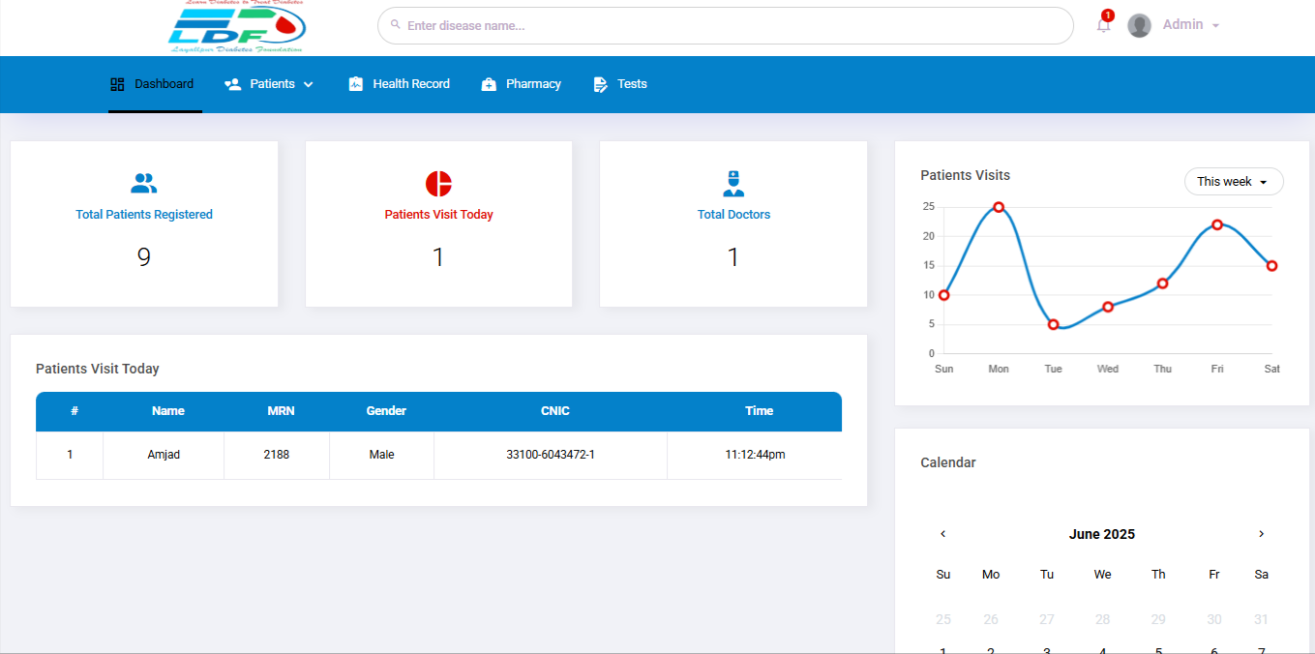
Task: Click the disease name search field
Action: 726,26
